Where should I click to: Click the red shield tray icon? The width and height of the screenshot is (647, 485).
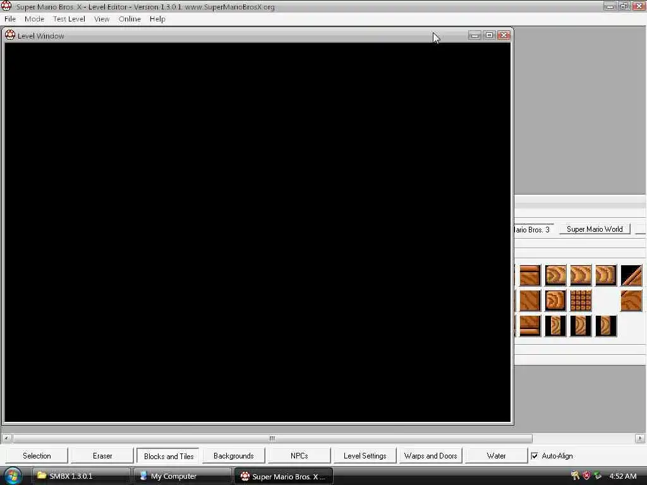point(586,476)
